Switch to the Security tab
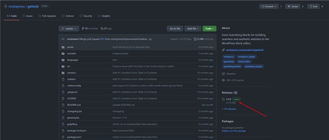 86,16
